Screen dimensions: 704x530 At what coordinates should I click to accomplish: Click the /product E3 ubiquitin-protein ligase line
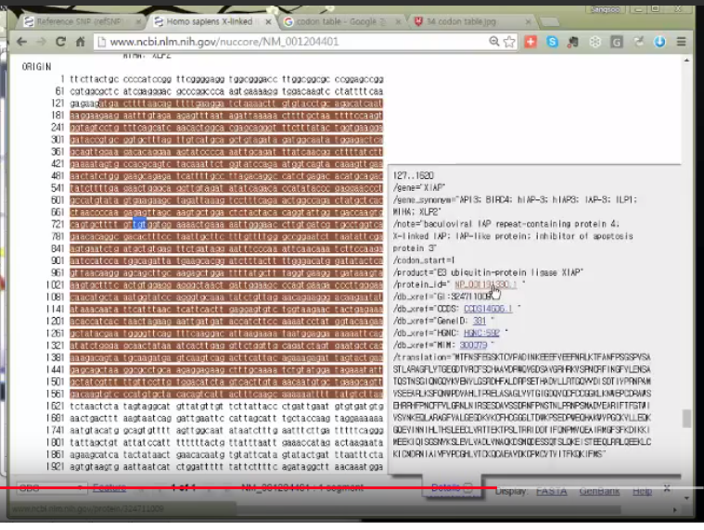click(488, 272)
